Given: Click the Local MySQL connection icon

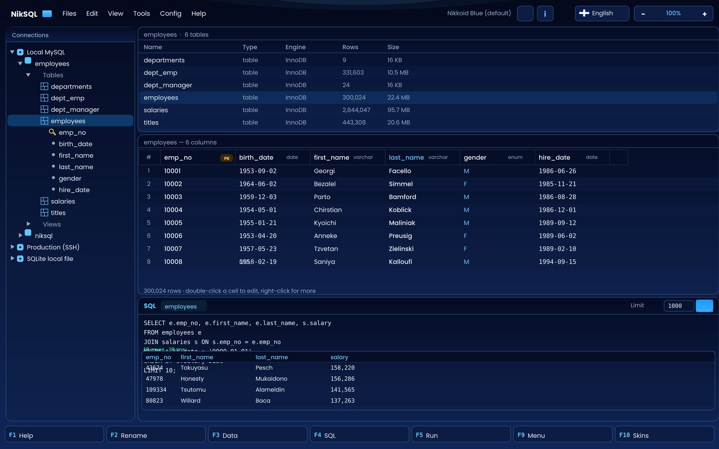Looking at the screenshot, I should tap(20, 52).
